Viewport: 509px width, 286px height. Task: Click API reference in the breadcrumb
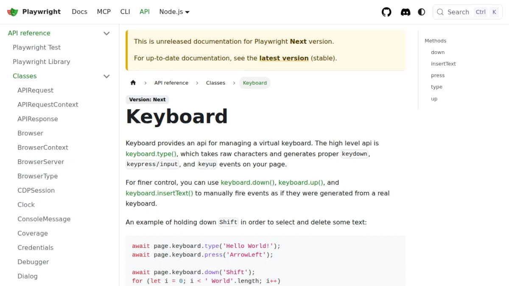point(171,83)
